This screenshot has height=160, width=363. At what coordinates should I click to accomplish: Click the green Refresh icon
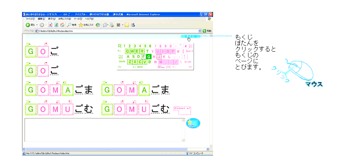click(56, 25)
